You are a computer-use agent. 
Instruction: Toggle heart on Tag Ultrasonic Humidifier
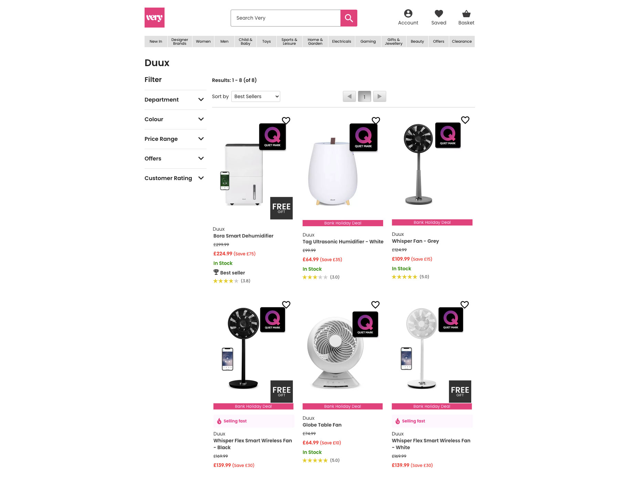376,121
